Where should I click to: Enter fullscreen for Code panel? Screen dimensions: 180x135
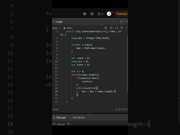click(122, 22)
